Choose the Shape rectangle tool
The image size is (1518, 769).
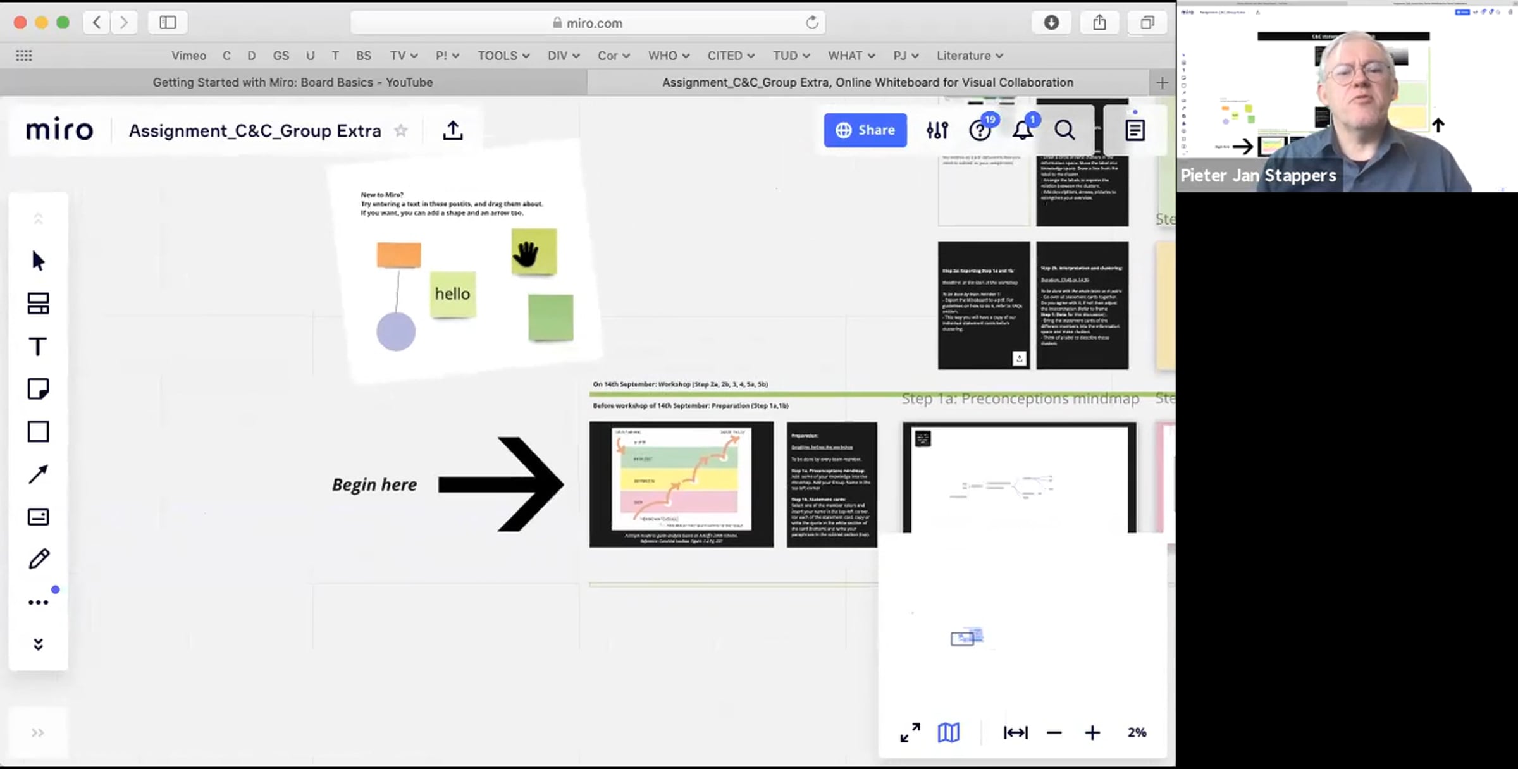[38, 432]
